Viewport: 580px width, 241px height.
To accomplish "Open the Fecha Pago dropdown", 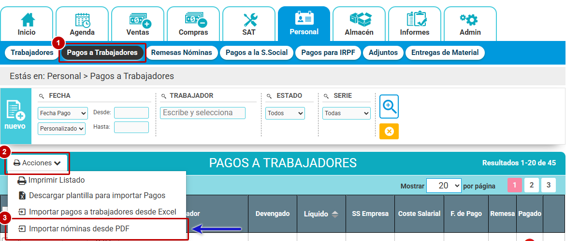I will pos(62,113).
